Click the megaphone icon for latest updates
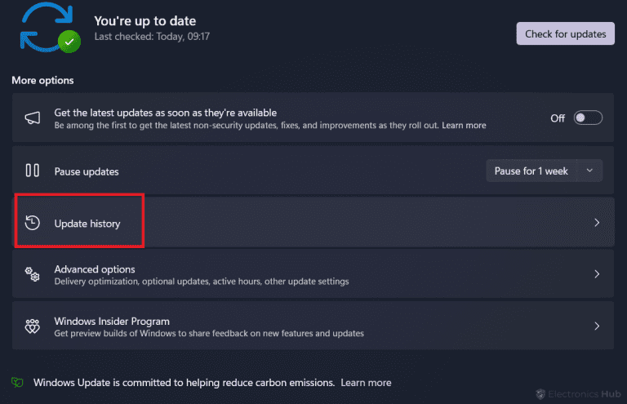The image size is (627, 404). pos(33,118)
